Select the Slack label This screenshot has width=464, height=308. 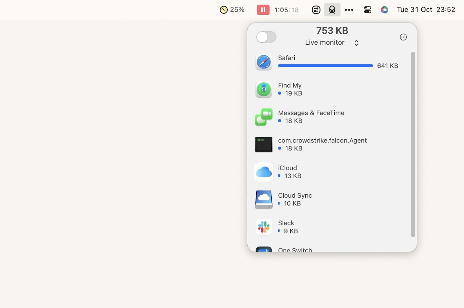click(286, 223)
